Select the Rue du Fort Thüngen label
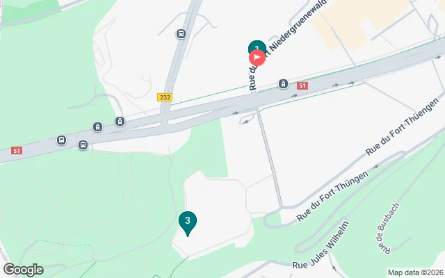The image size is (445, 278). click(x=332, y=196)
